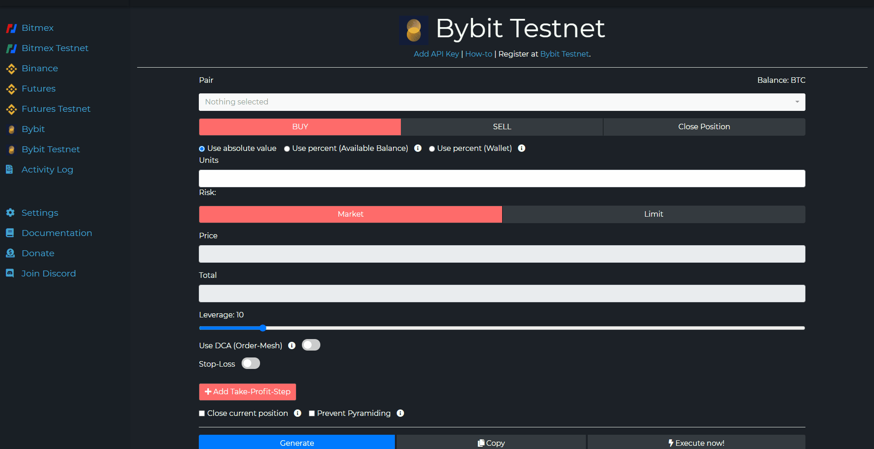Click the Donate money icon
The height and width of the screenshot is (449, 874).
coord(10,253)
